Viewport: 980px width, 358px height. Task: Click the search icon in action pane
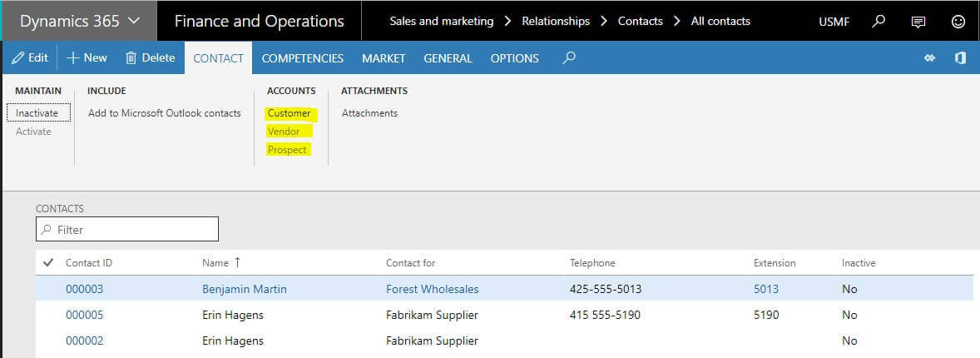[x=569, y=57]
